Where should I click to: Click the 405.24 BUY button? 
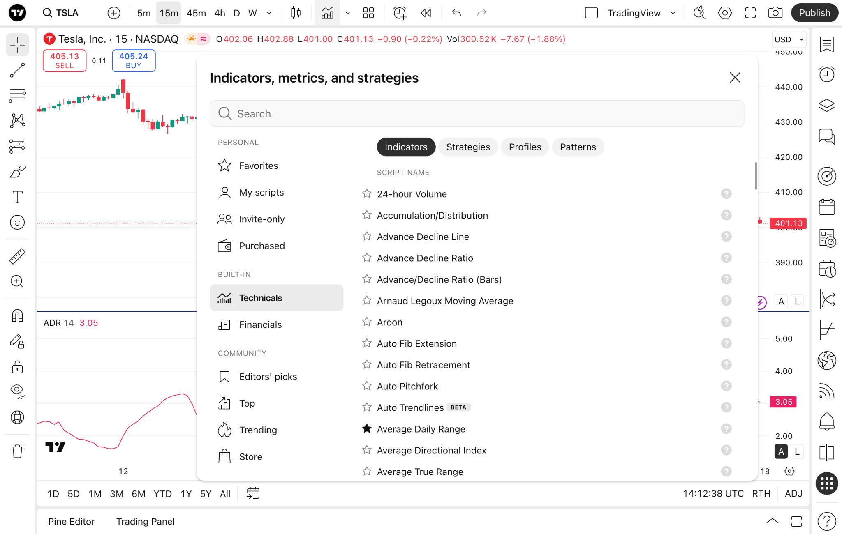pos(133,61)
